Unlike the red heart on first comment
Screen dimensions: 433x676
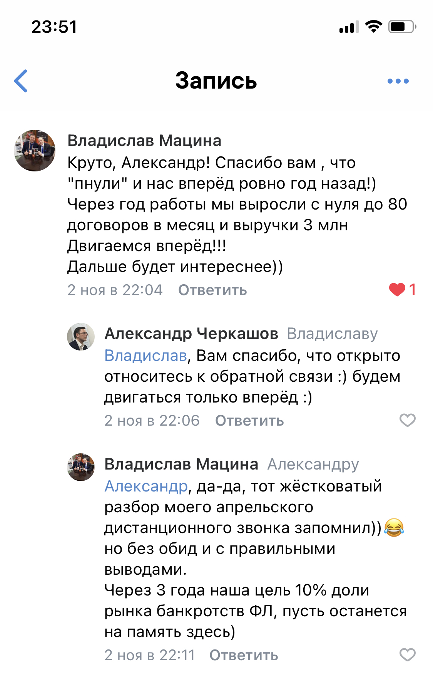[397, 290]
